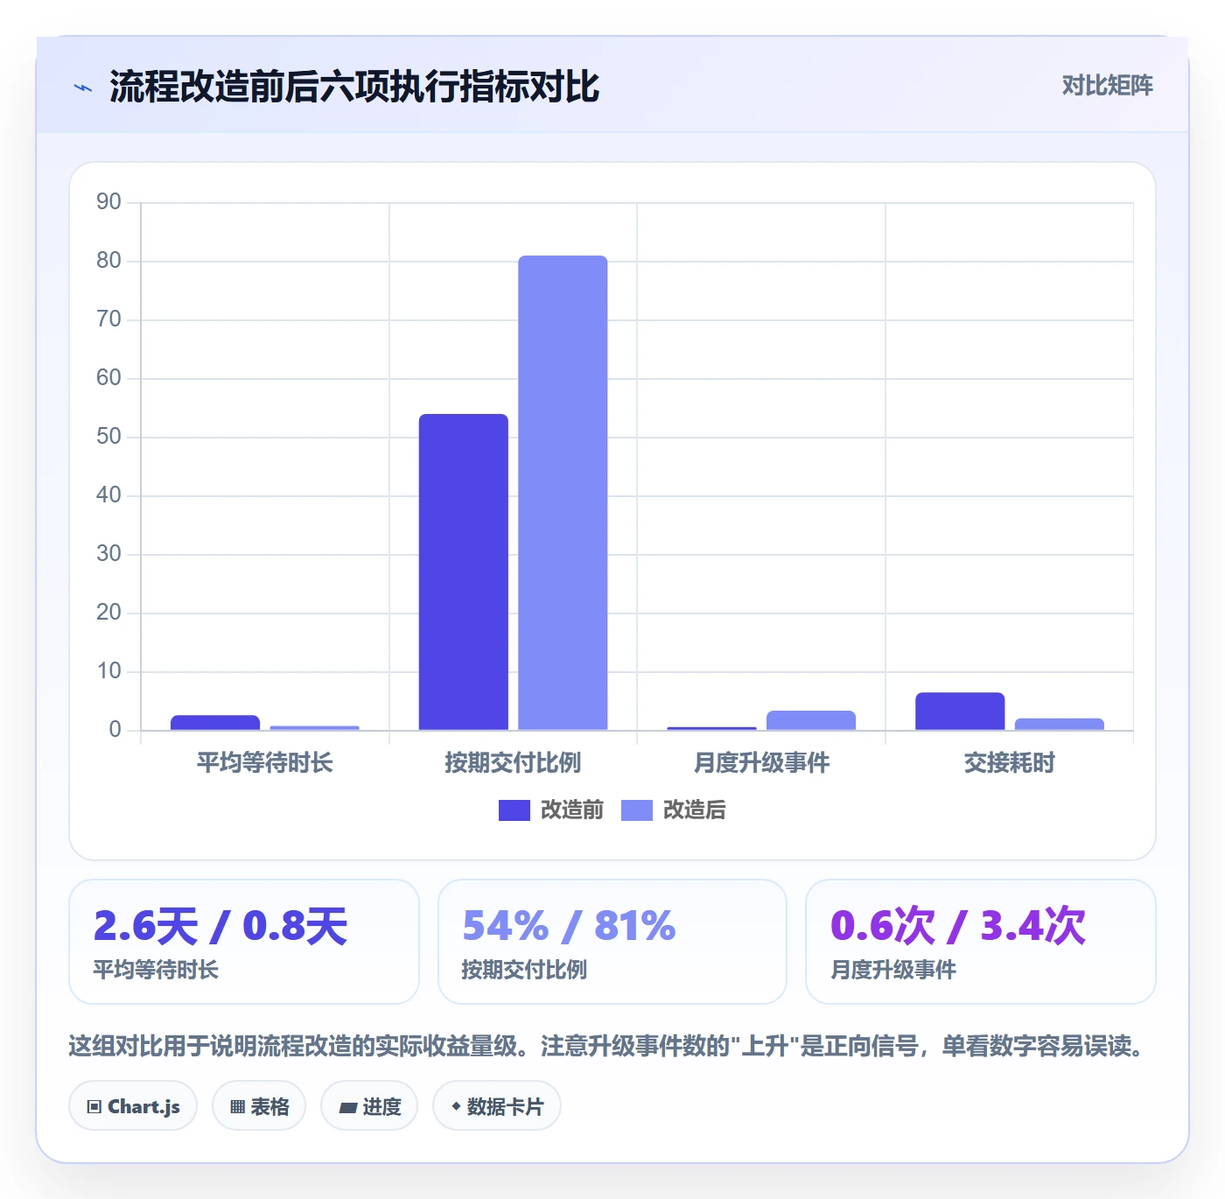
Task: Click the 平均等待时长 data card caption
Action: coord(156,970)
